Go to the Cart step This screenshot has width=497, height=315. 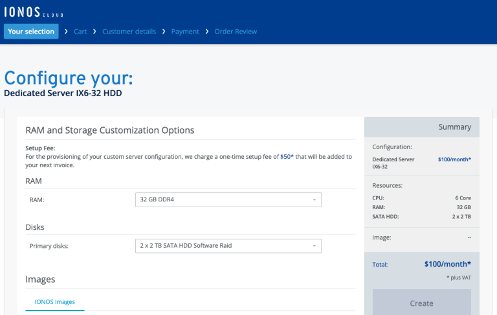coord(80,32)
